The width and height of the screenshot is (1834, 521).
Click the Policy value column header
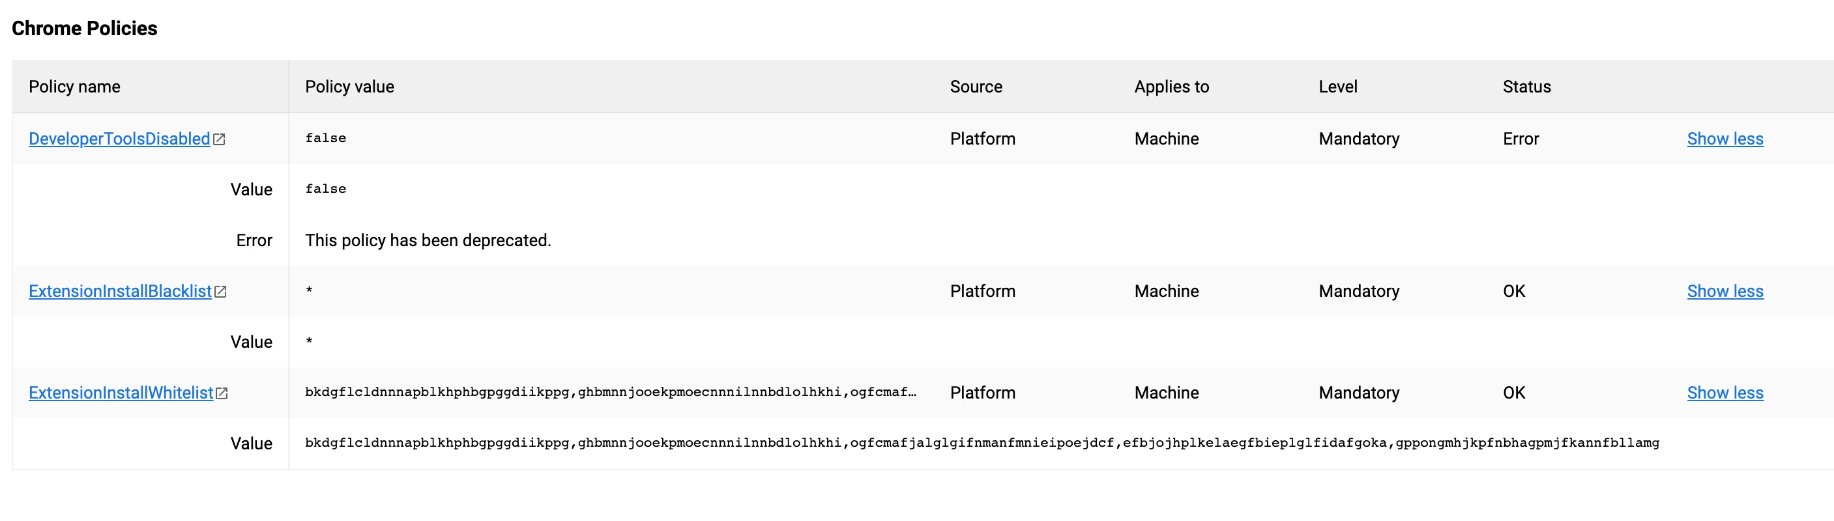click(x=349, y=87)
